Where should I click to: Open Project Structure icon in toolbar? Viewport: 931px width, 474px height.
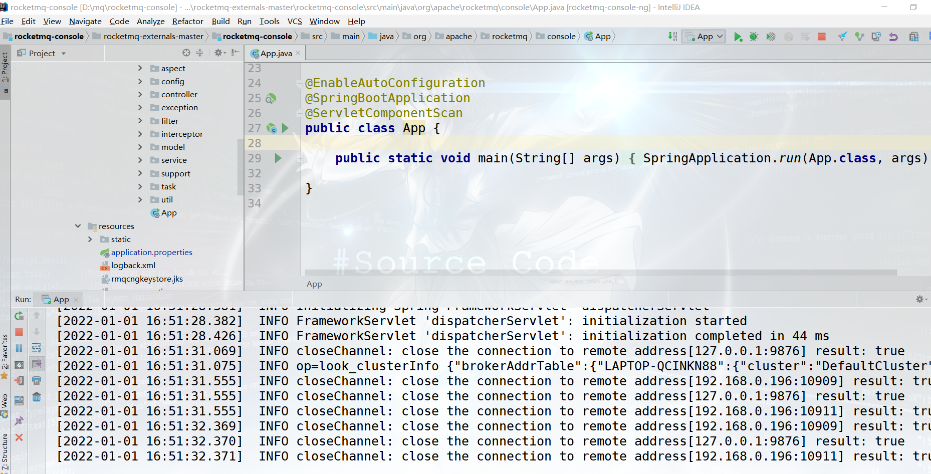click(x=914, y=37)
